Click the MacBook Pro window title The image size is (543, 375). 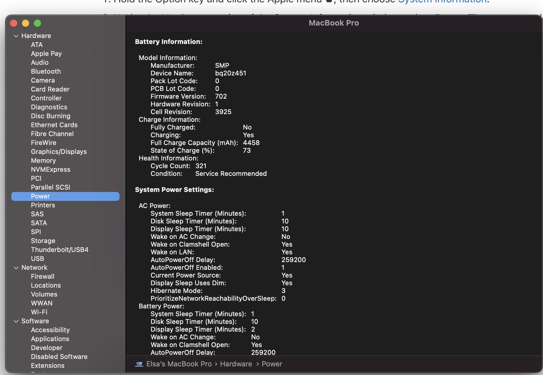click(334, 23)
